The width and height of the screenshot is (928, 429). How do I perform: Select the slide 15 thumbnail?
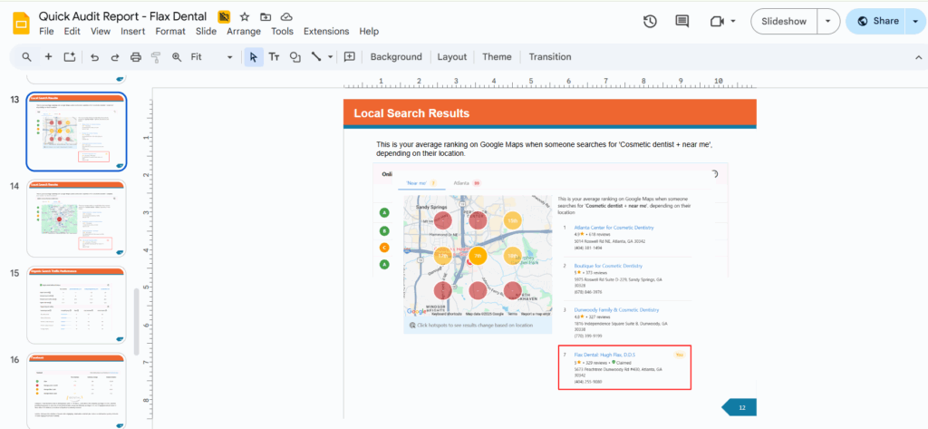click(77, 304)
